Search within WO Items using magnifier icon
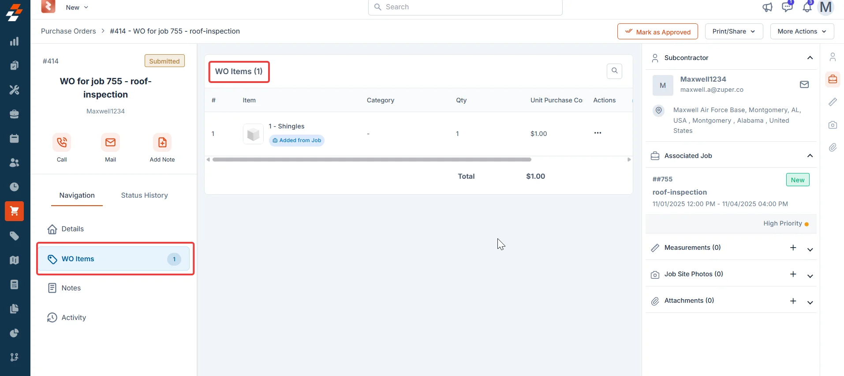This screenshot has height=376, width=844. coord(614,71)
